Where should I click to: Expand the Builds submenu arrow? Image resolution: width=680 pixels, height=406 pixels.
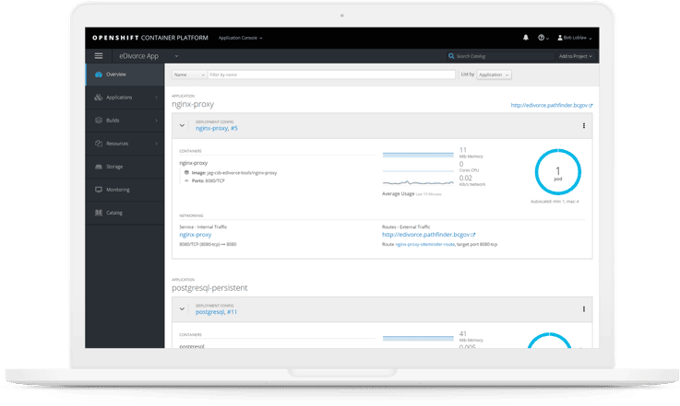[157, 121]
